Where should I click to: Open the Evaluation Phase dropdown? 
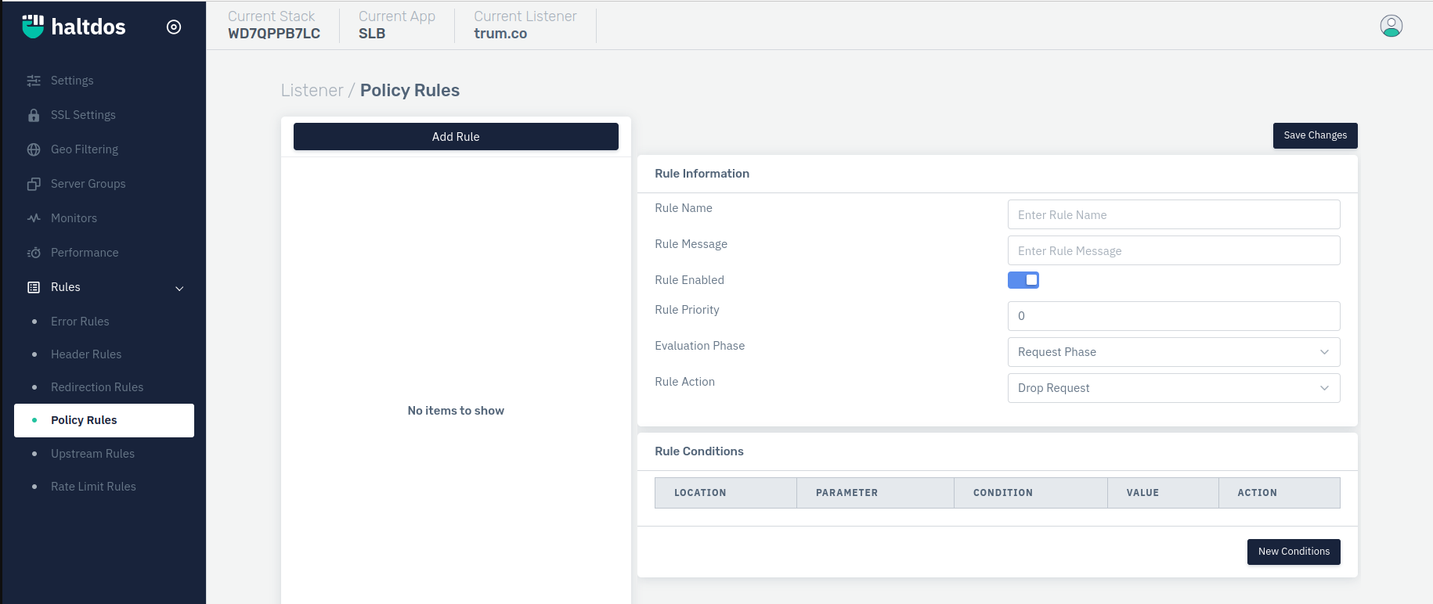click(x=1174, y=352)
